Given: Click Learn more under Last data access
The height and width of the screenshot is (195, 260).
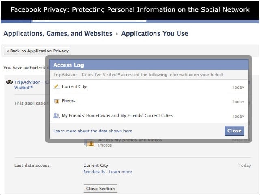Looking at the screenshot, I should [120, 171].
